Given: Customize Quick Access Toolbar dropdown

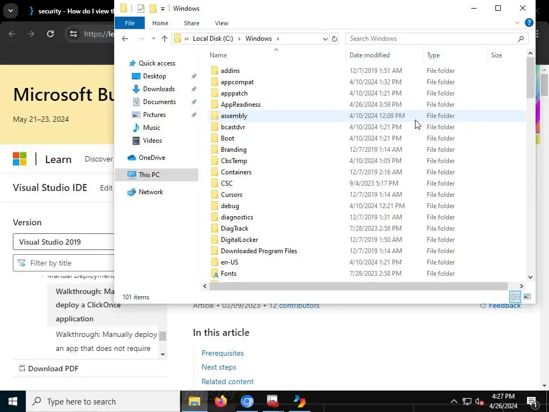Looking at the screenshot, I should 162,9.
